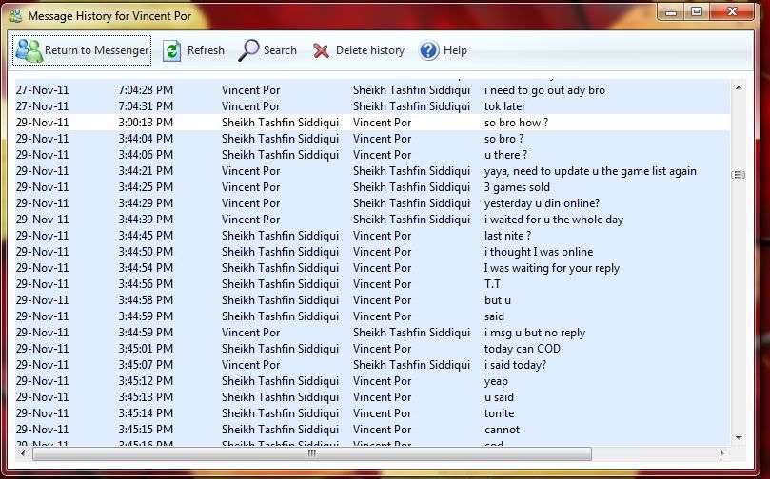Click timestamp 3:44:21 PM
Viewport: 770px width, 479px height.
coord(146,171)
